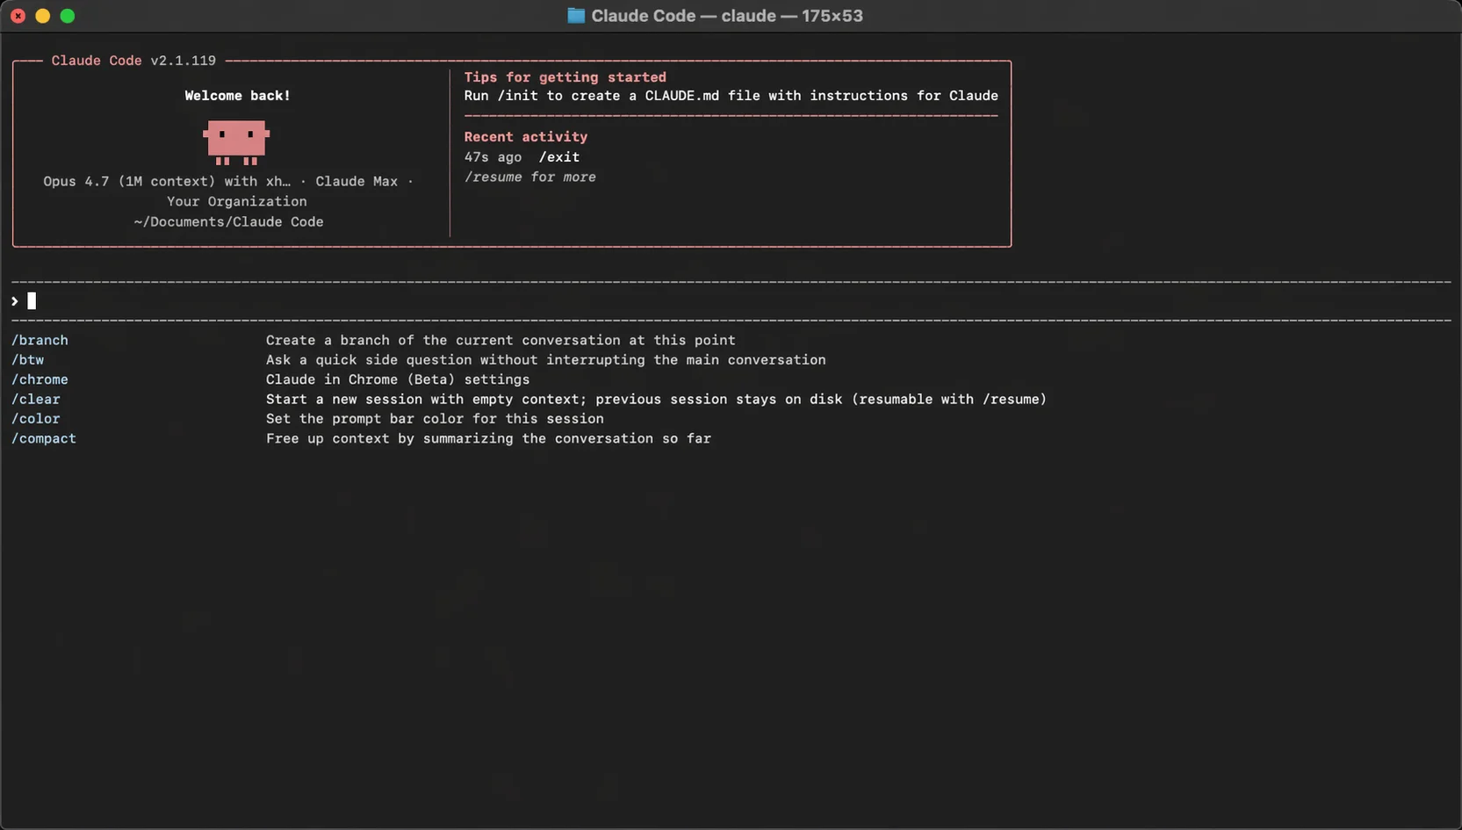Viewport: 1462px width, 830px height.
Task: Select the /chrome command
Action: tap(40, 379)
